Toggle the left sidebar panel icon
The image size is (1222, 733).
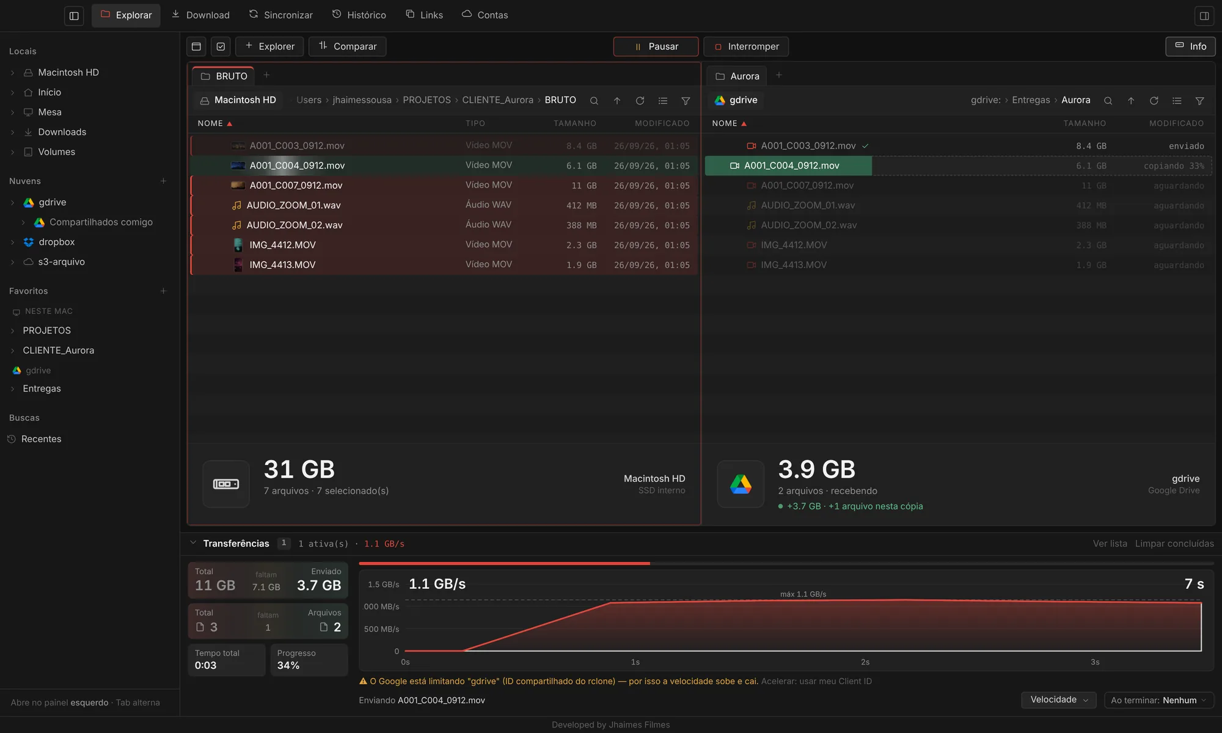(x=74, y=15)
